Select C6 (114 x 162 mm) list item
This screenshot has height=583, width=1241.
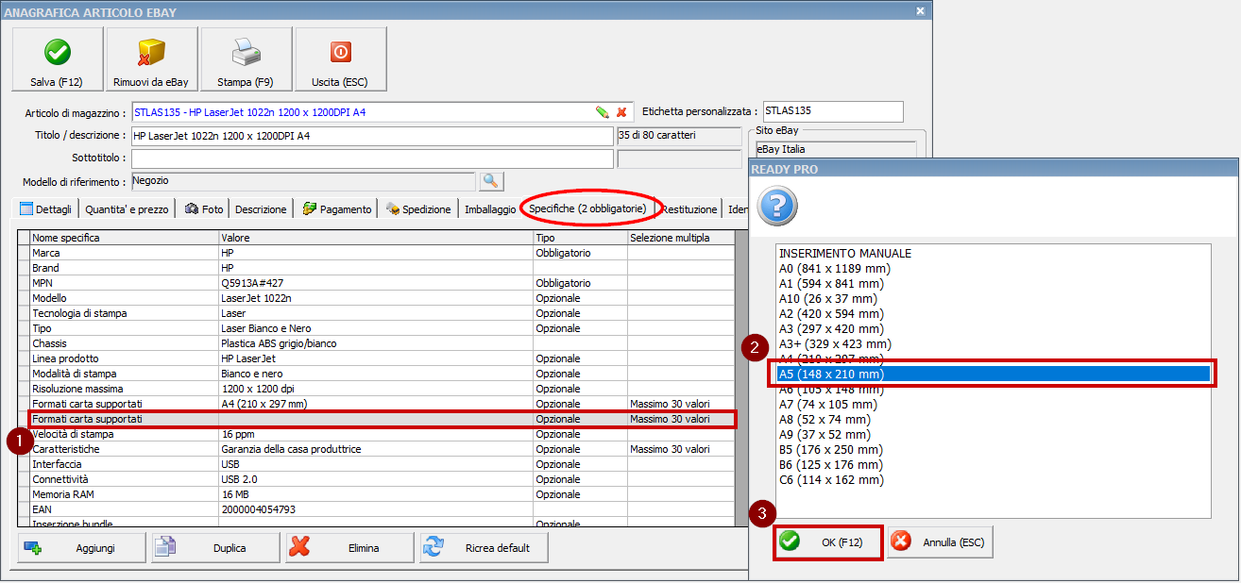click(992, 480)
